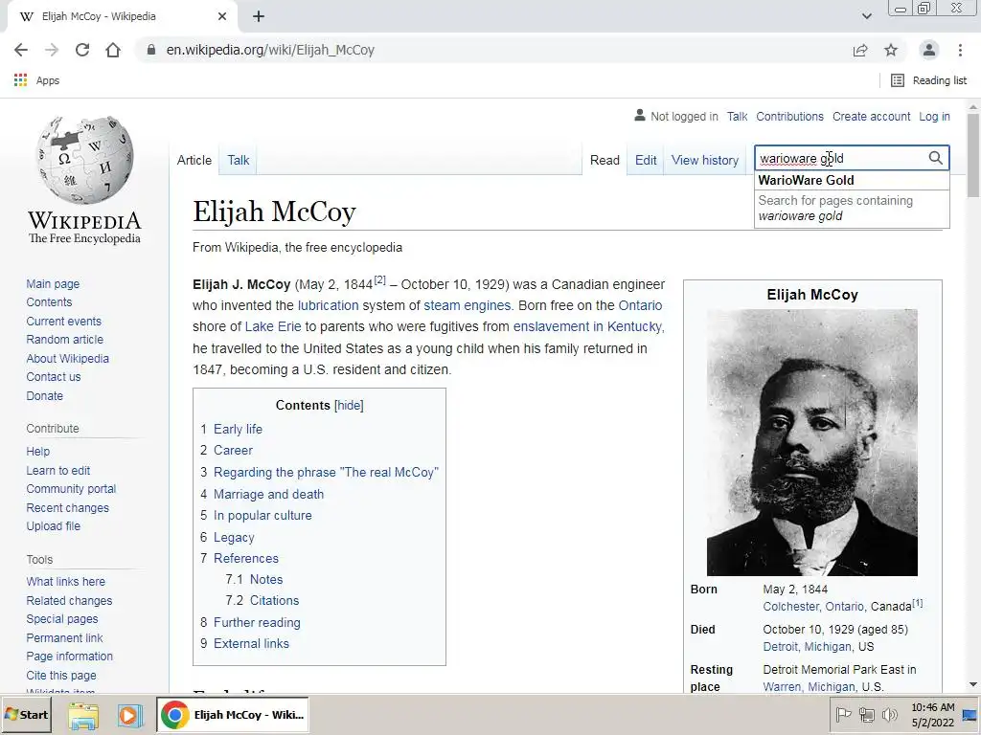The height and width of the screenshot is (735, 981).
Task: Open the Detroit, Michigan link
Action: (809, 646)
